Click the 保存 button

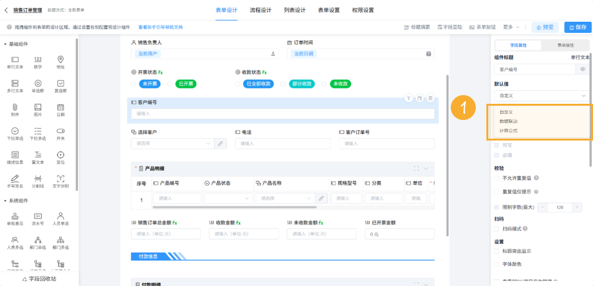pyautogui.click(x=578, y=27)
